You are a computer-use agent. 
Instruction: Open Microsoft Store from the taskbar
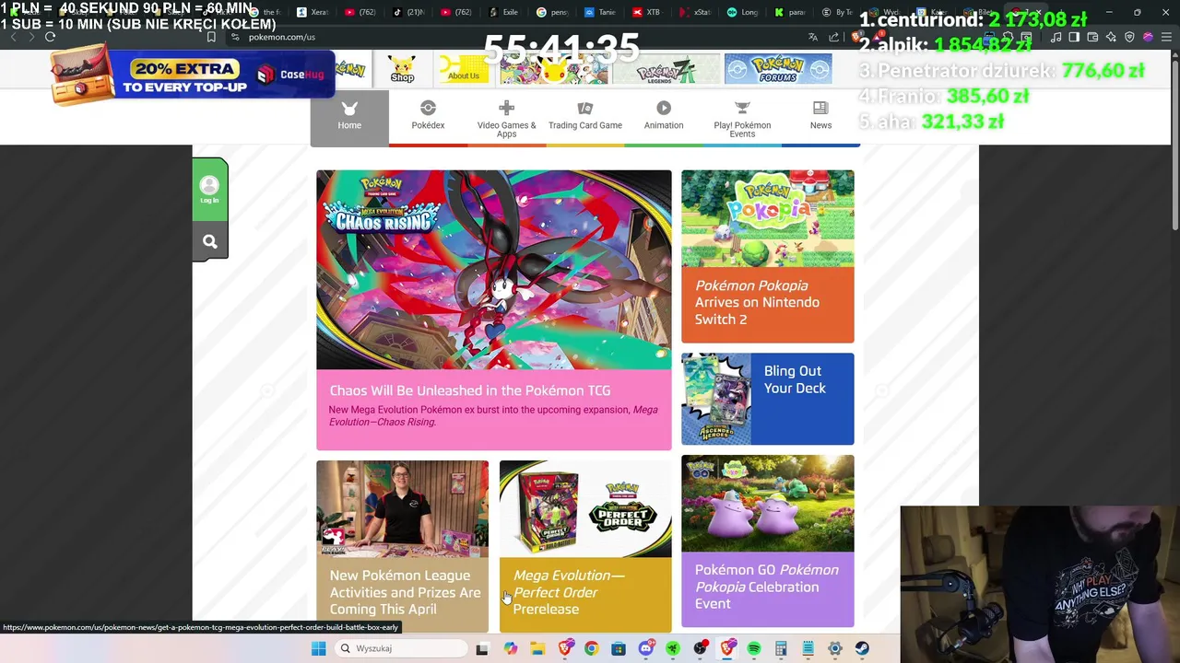[x=619, y=648]
